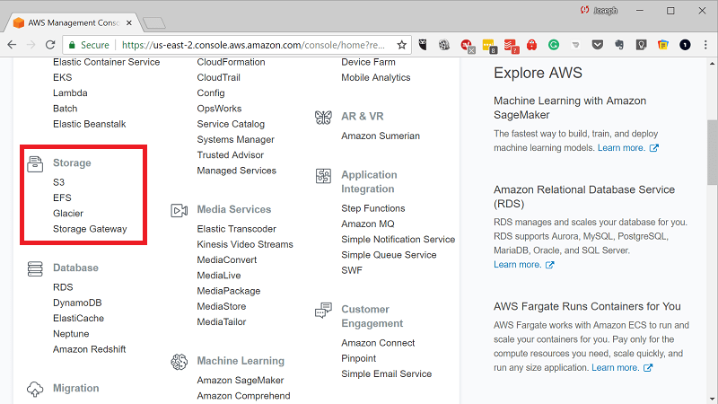The height and width of the screenshot is (404, 718).
Task: Click the black circle extension icon numbered 1
Action: (x=685, y=45)
